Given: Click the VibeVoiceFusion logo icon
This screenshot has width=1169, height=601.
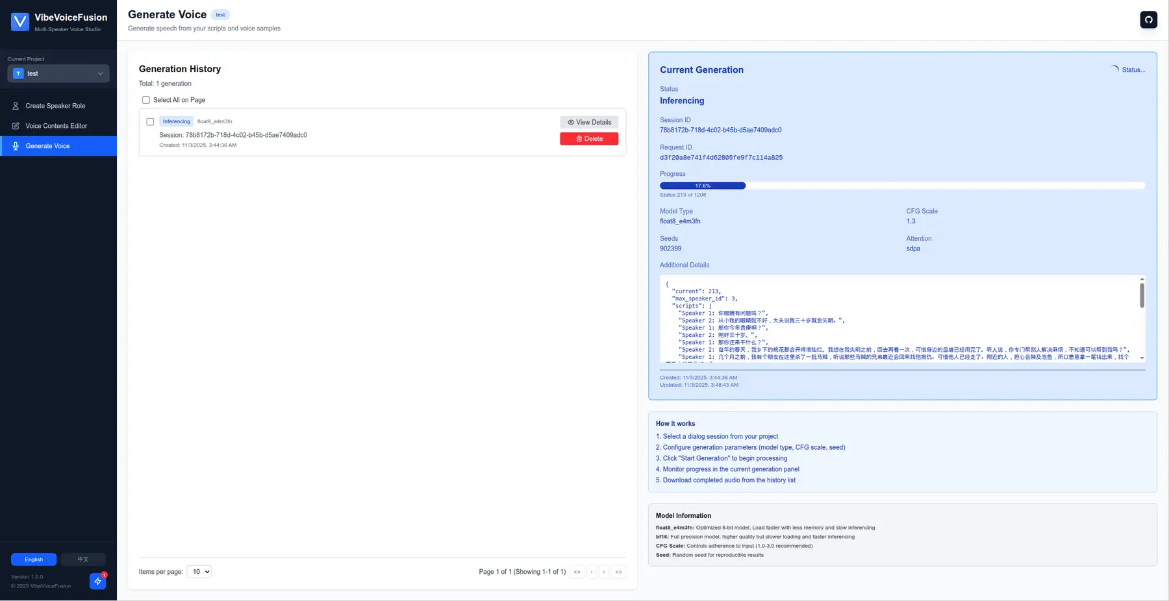Looking at the screenshot, I should (20, 22).
